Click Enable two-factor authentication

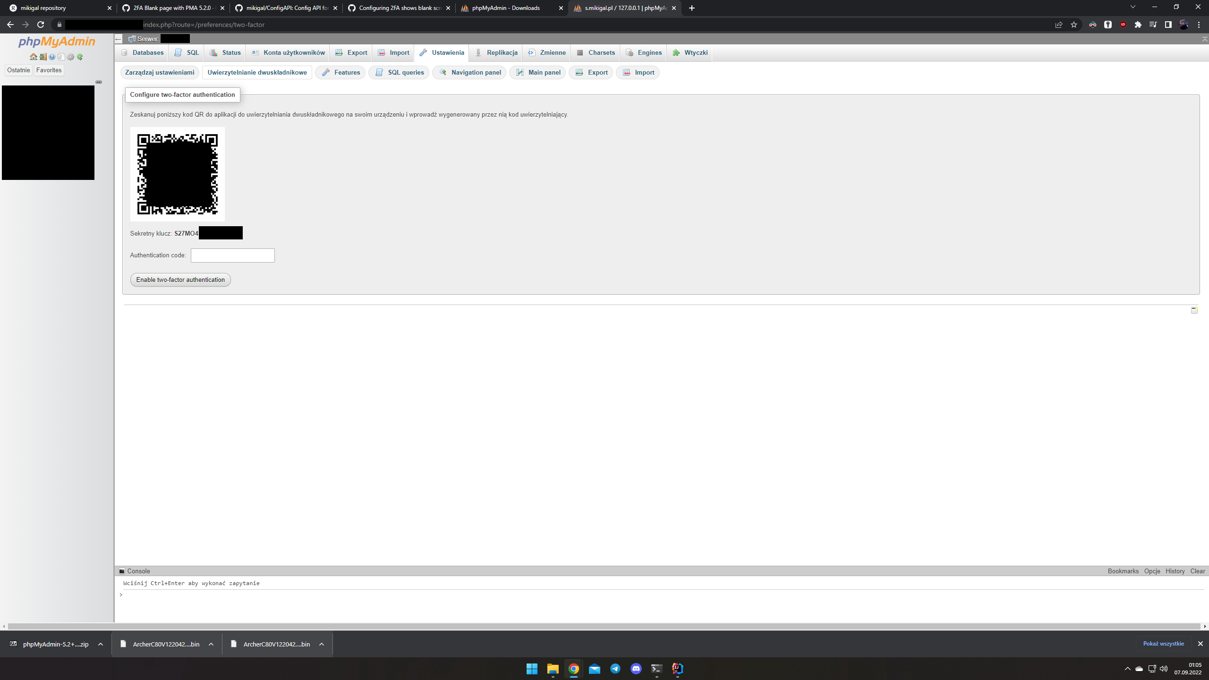click(x=180, y=280)
